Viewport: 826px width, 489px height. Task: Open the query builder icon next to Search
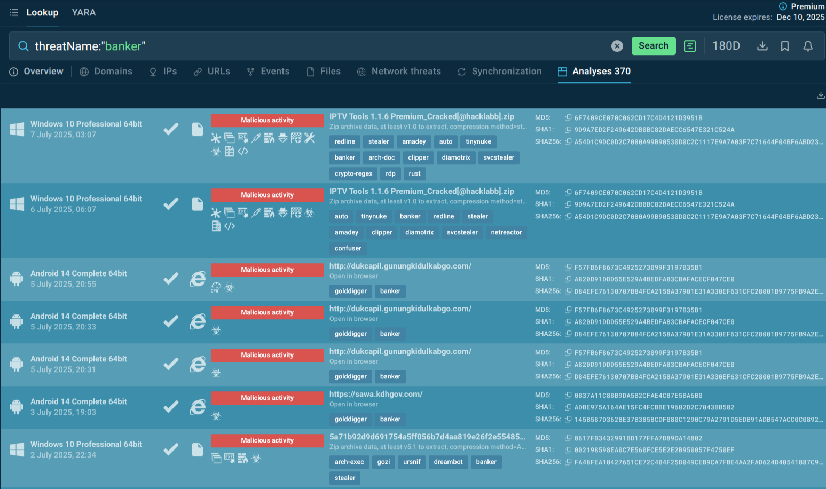[690, 46]
